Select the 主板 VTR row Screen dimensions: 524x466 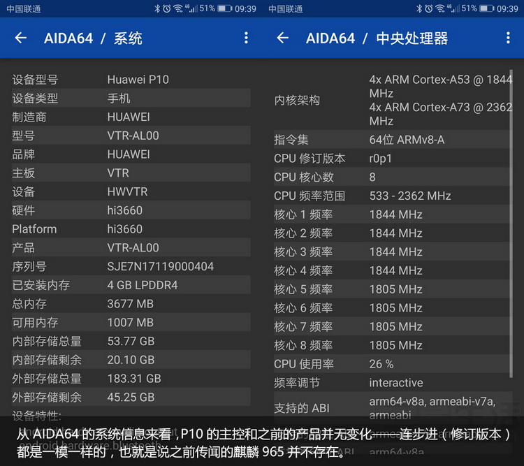pos(131,173)
